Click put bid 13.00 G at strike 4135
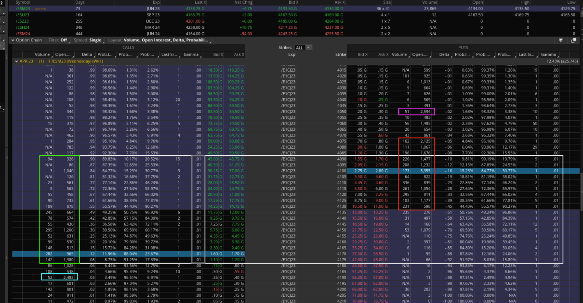 point(360,213)
